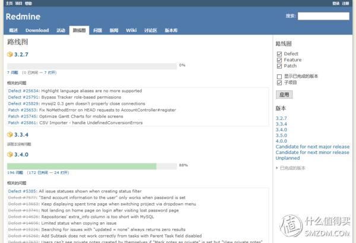Toggle the Feature tracker checkbox
The image size is (356, 243).
click(279, 60)
